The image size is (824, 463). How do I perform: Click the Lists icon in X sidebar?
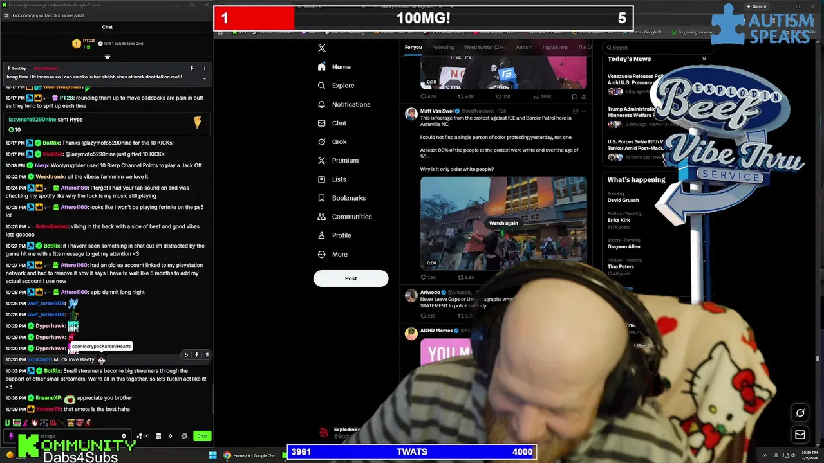(x=321, y=179)
